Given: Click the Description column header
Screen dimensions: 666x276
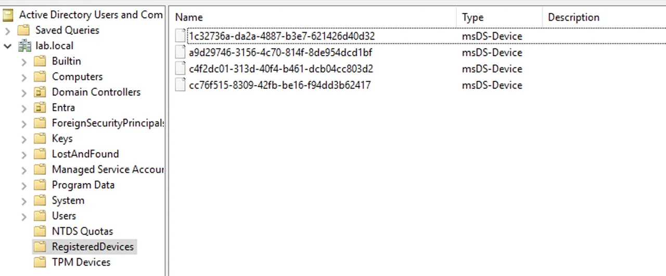Looking at the screenshot, I should pyautogui.click(x=604, y=18).
